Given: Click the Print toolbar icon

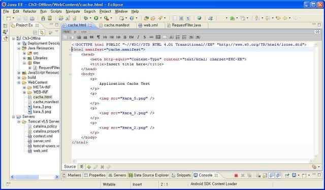Looking at the screenshot, I should coord(32,18).
